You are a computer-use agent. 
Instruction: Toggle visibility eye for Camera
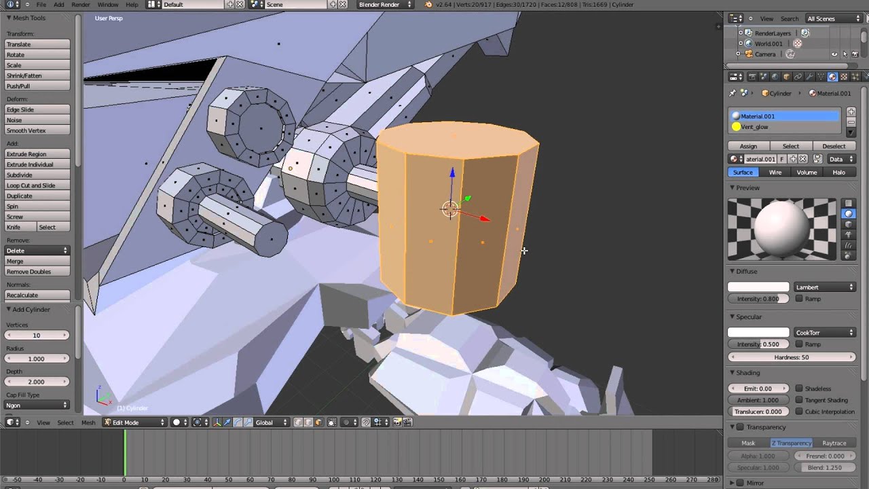coord(834,54)
